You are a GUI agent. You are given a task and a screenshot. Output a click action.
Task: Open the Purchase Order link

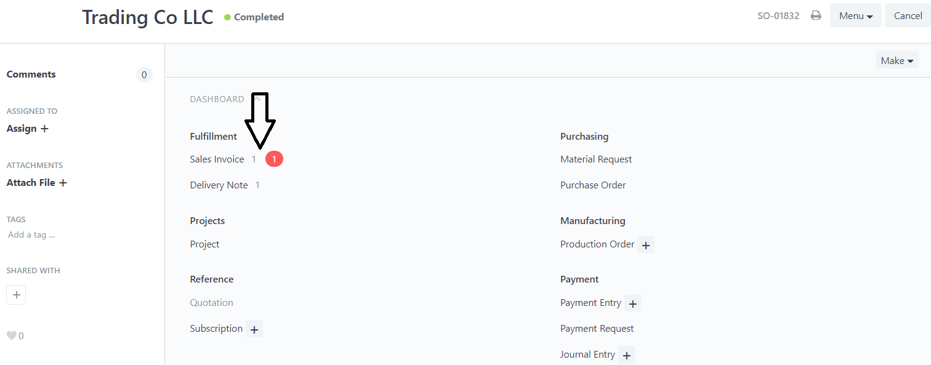click(593, 185)
